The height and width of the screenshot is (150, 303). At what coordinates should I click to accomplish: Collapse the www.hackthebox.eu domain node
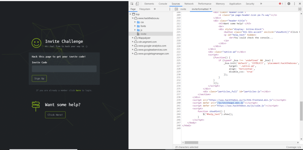(133, 18)
